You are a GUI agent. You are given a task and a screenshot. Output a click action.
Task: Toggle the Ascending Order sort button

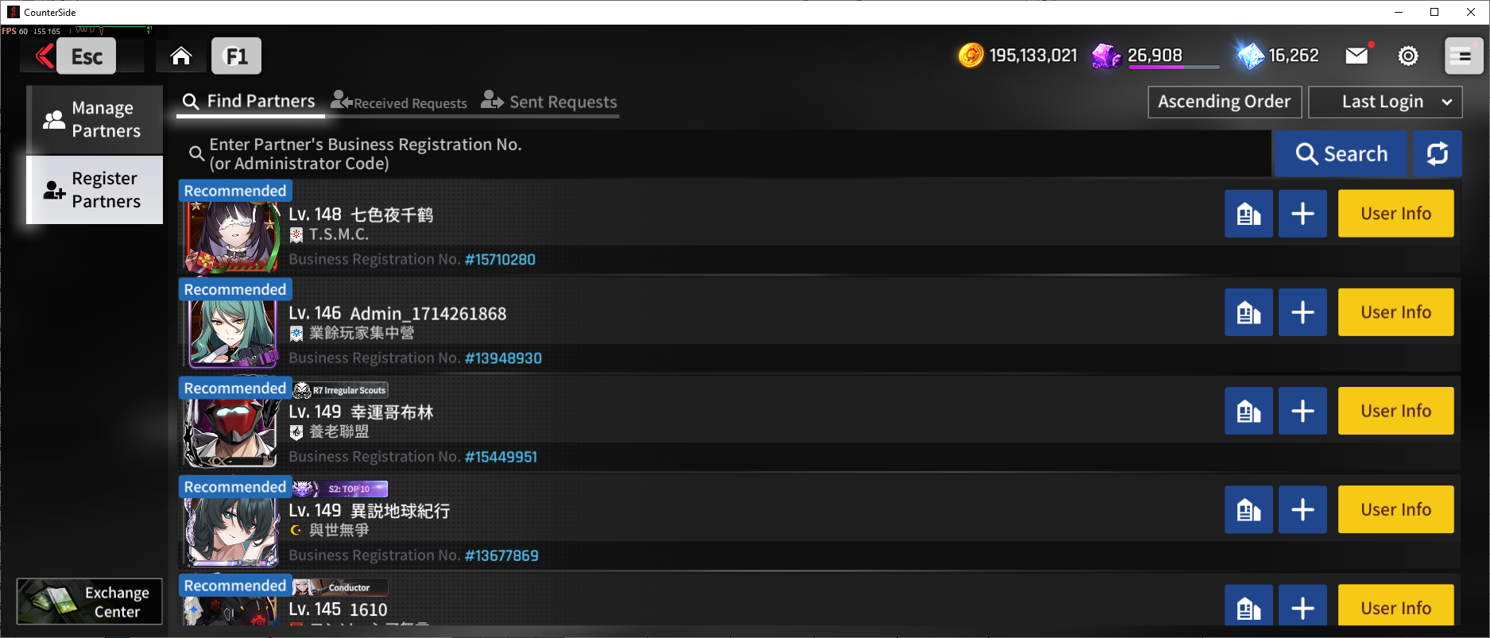(x=1225, y=102)
